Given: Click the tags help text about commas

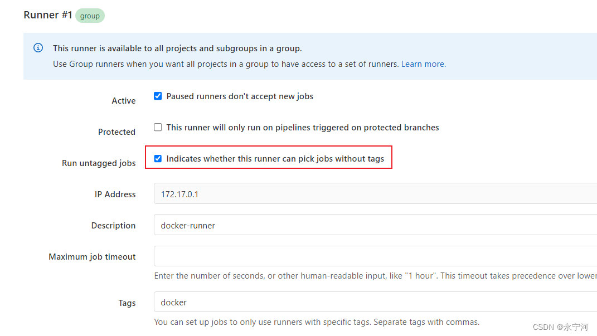Looking at the screenshot, I should pos(317,322).
